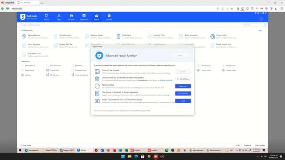The image size is (285, 160).
Task: Open the downloads circle icon in header
Action: pyautogui.click(x=261, y=19)
